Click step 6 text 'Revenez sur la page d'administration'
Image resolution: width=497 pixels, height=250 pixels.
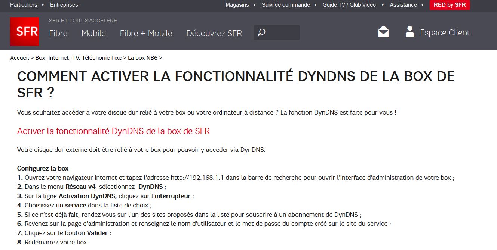[x=204, y=224]
